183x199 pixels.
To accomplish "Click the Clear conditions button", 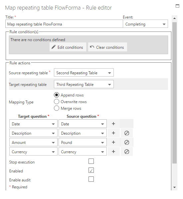I will pos(107,47).
